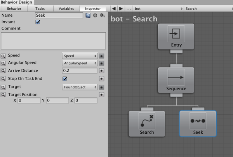Click the magnifier icon next to Angular Speed
This screenshot has width=233, height=157.
point(3,63)
